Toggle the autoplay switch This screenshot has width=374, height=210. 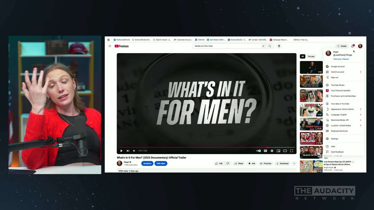pyautogui.click(x=259, y=151)
